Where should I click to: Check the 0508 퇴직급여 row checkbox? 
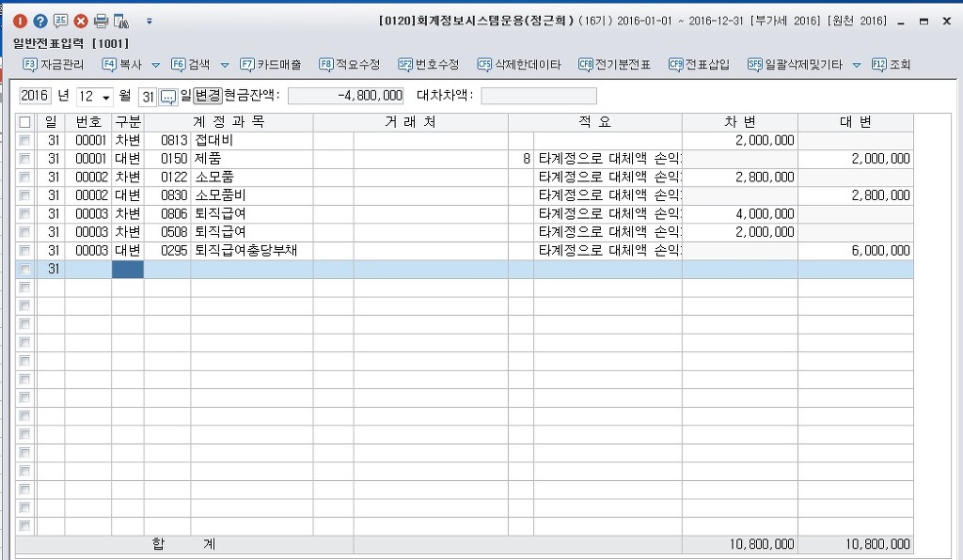[24, 232]
